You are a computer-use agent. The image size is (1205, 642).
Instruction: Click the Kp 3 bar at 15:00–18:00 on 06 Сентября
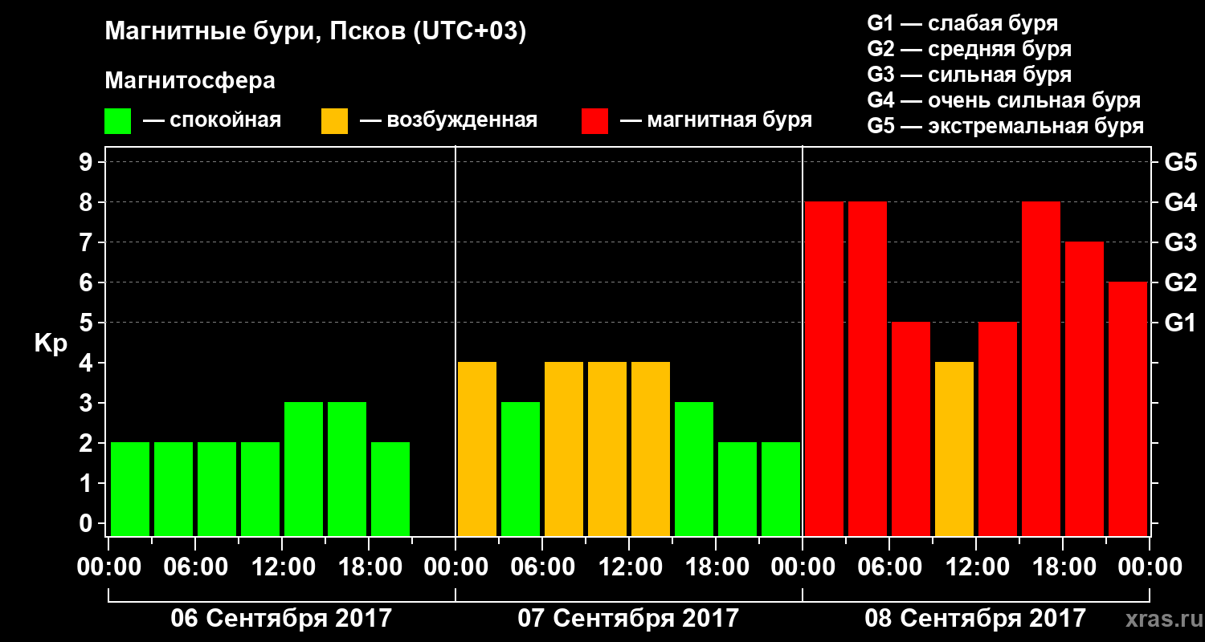347,469
